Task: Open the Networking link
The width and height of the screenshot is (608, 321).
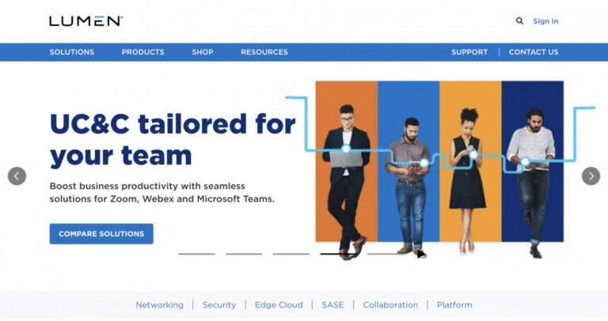Action: coord(159,305)
